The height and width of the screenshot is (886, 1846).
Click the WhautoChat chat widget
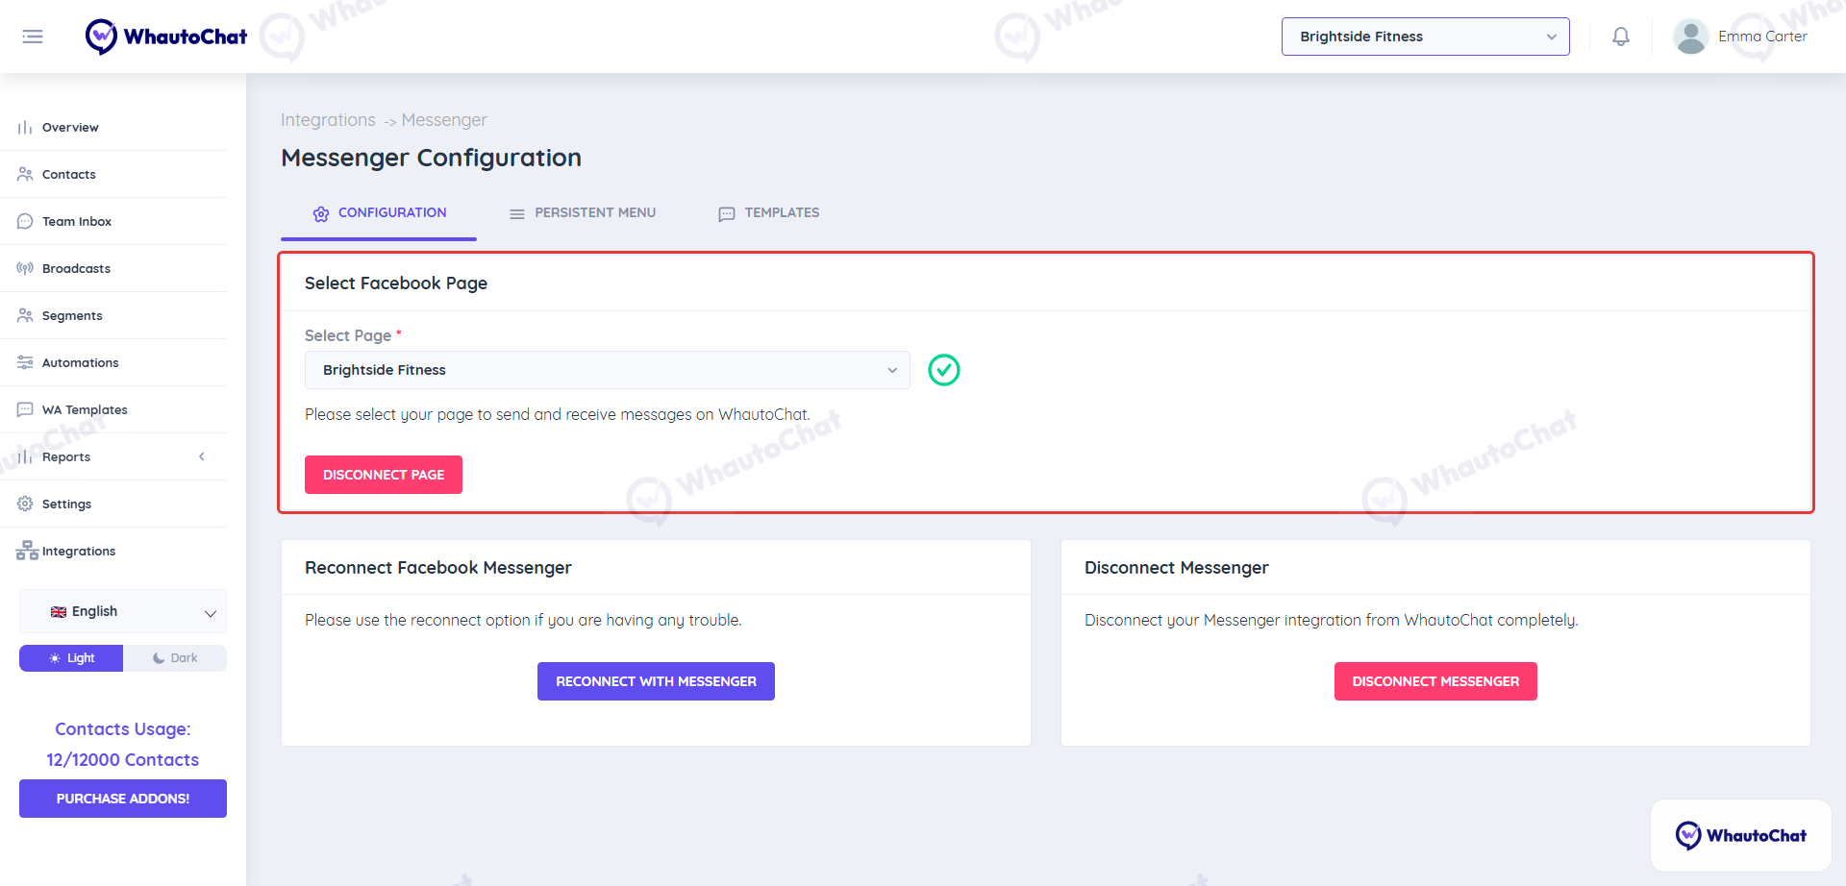pos(1740,835)
